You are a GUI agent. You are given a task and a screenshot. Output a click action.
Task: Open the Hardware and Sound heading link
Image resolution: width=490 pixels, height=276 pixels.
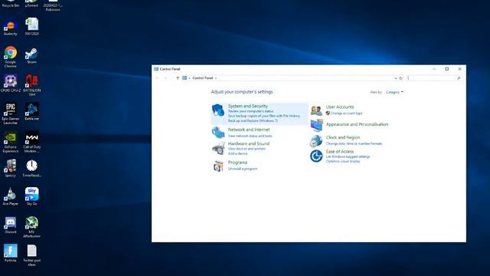(x=248, y=143)
